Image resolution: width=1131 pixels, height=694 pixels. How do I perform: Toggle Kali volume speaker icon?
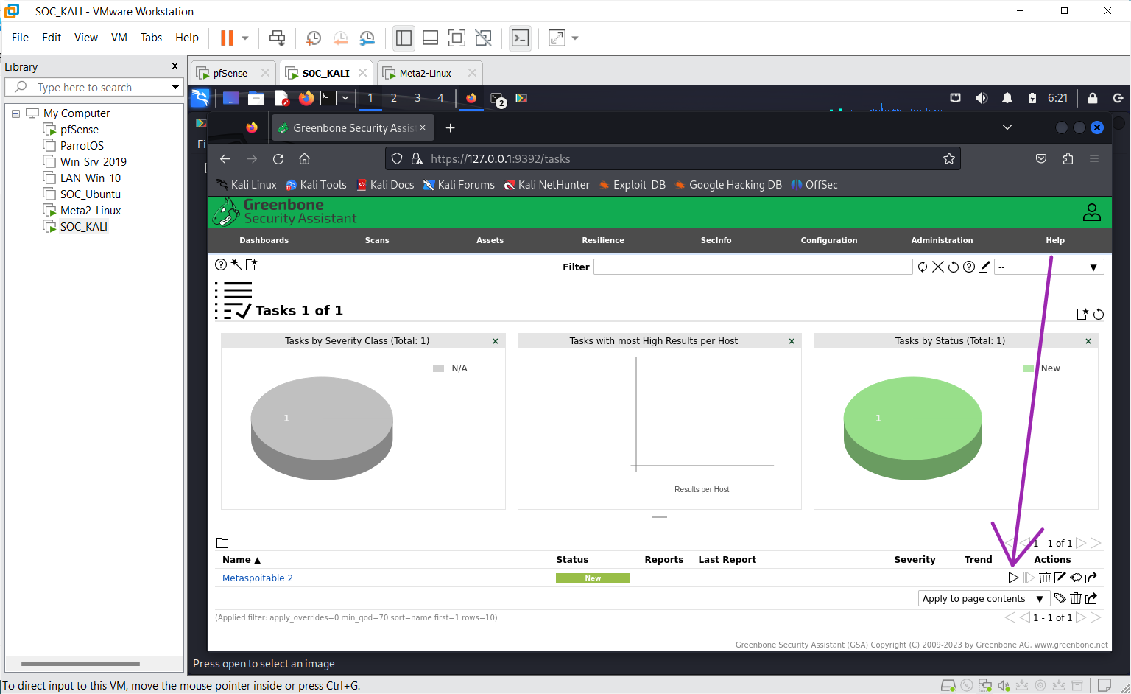982,98
